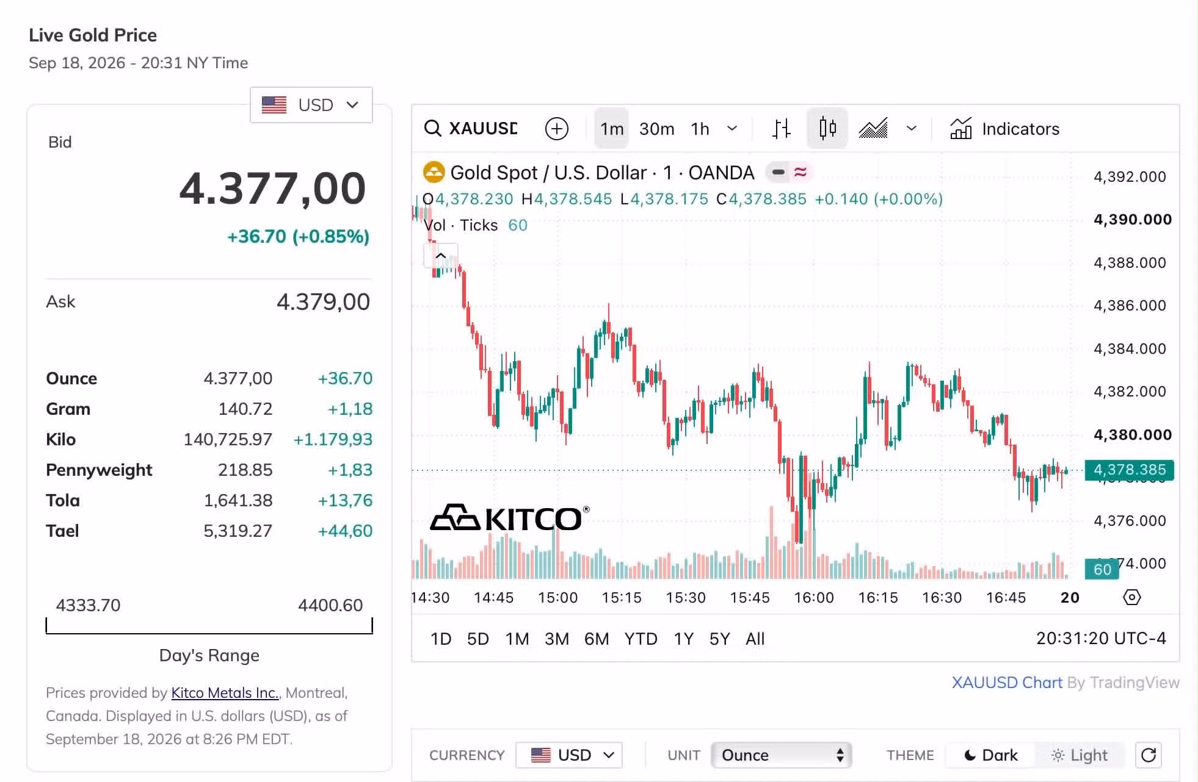Select the bars chart style icon

click(x=781, y=129)
